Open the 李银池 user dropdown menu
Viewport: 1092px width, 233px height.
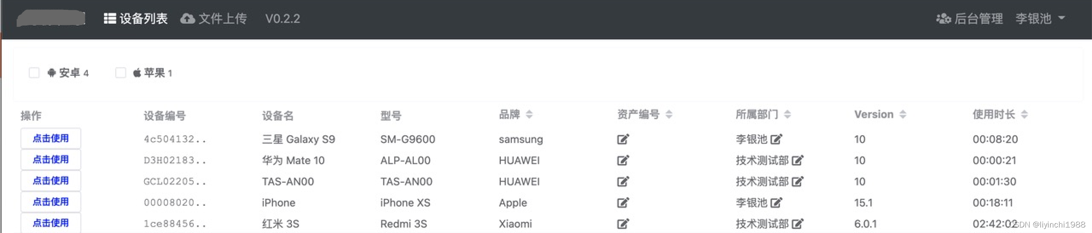tap(1040, 19)
